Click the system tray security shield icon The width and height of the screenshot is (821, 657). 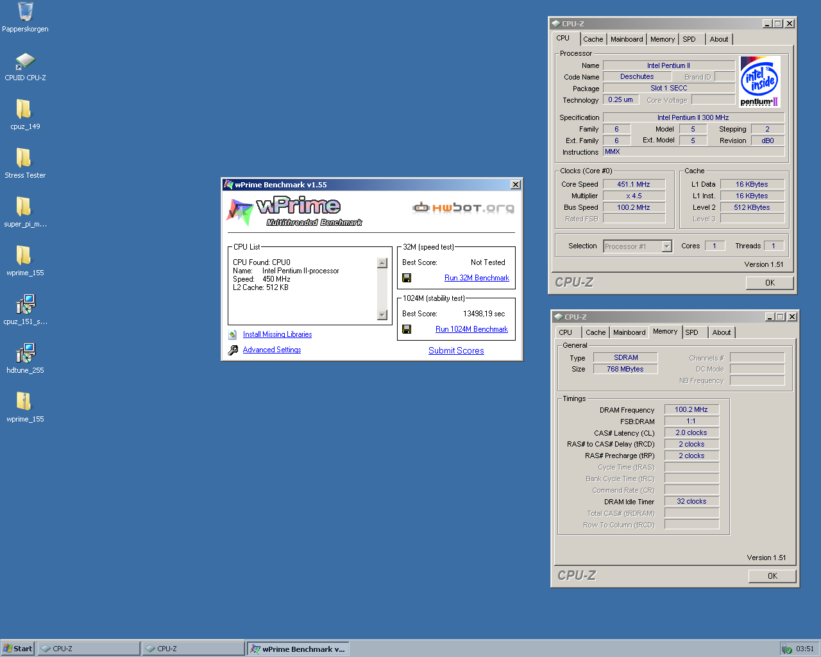click(787, 649)
